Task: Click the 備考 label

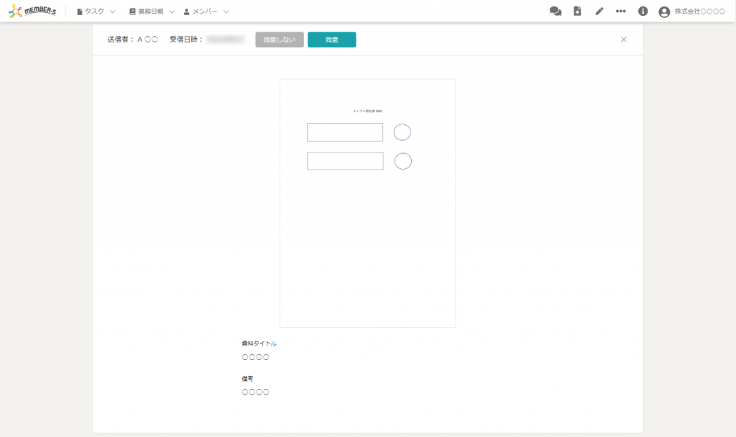Action: coord(247,378)
